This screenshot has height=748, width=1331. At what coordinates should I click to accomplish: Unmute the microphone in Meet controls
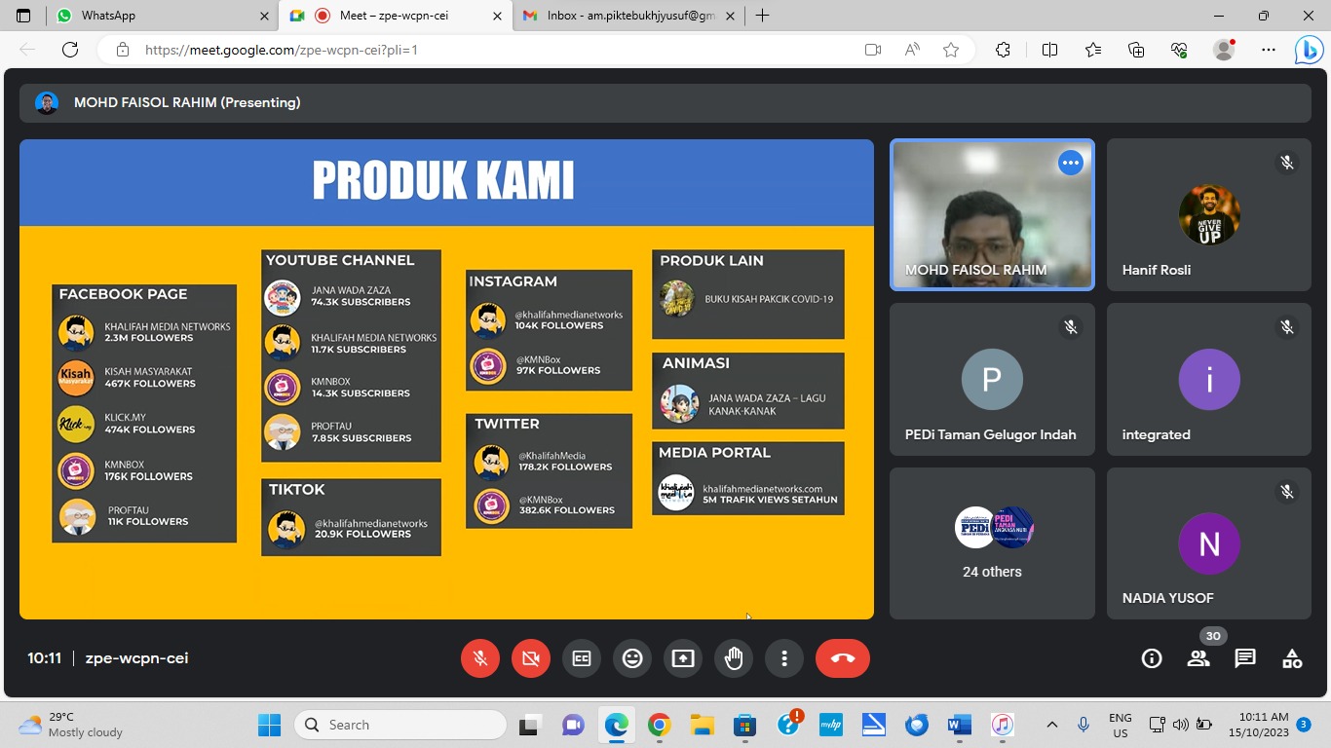(x=480, y=658)
